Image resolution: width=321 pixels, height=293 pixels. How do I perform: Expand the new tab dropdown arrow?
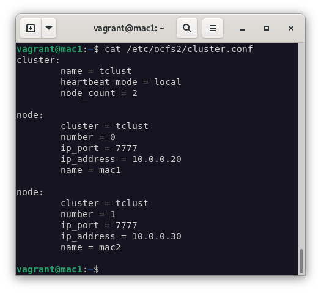click(x=49, y=28)
